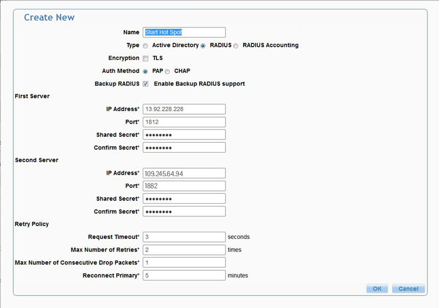Image resolution: width=439 pixels, height=308 pixels.
Task: Select PAP auth method
Action: coord(145,71)
